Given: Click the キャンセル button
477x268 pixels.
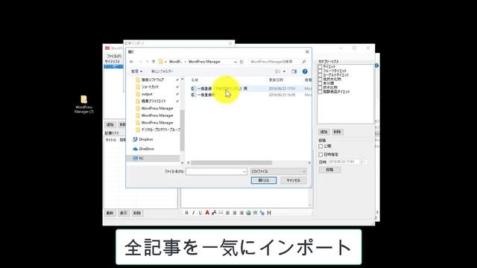Looking at the screenshot, I should tap(293, 180).
